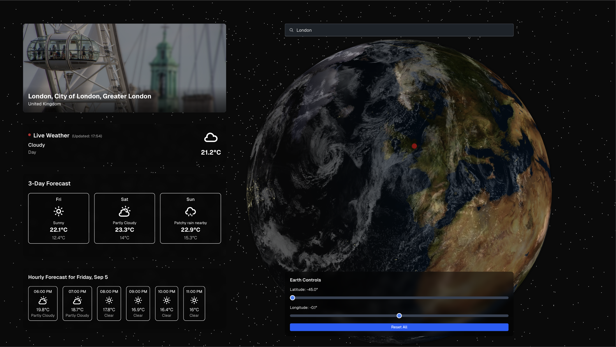Click the sun icon for 09:00 PM

pyautogui.click(x=138, y=300)
